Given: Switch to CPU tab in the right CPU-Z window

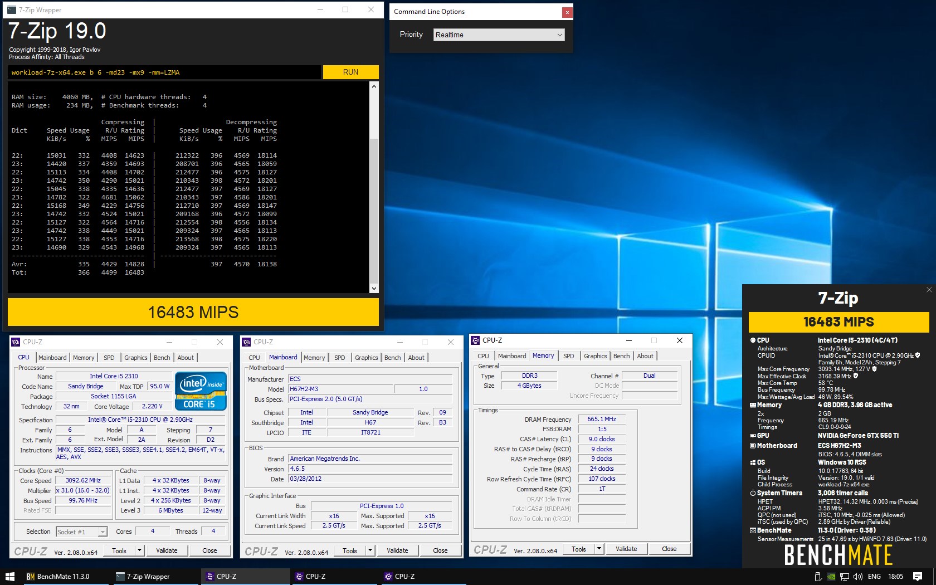Looking at the screenshot, I should point(483,356).
